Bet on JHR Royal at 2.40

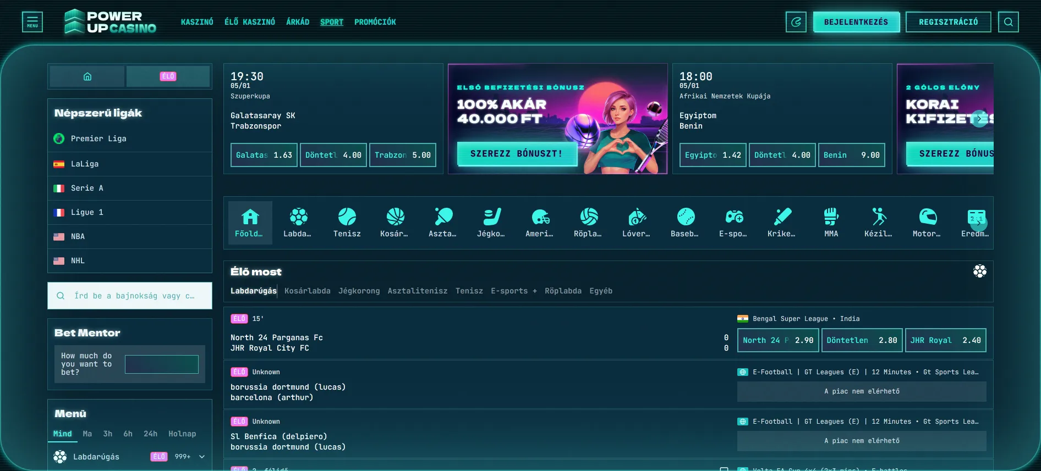pyautogui.click(x=946, y=340)
